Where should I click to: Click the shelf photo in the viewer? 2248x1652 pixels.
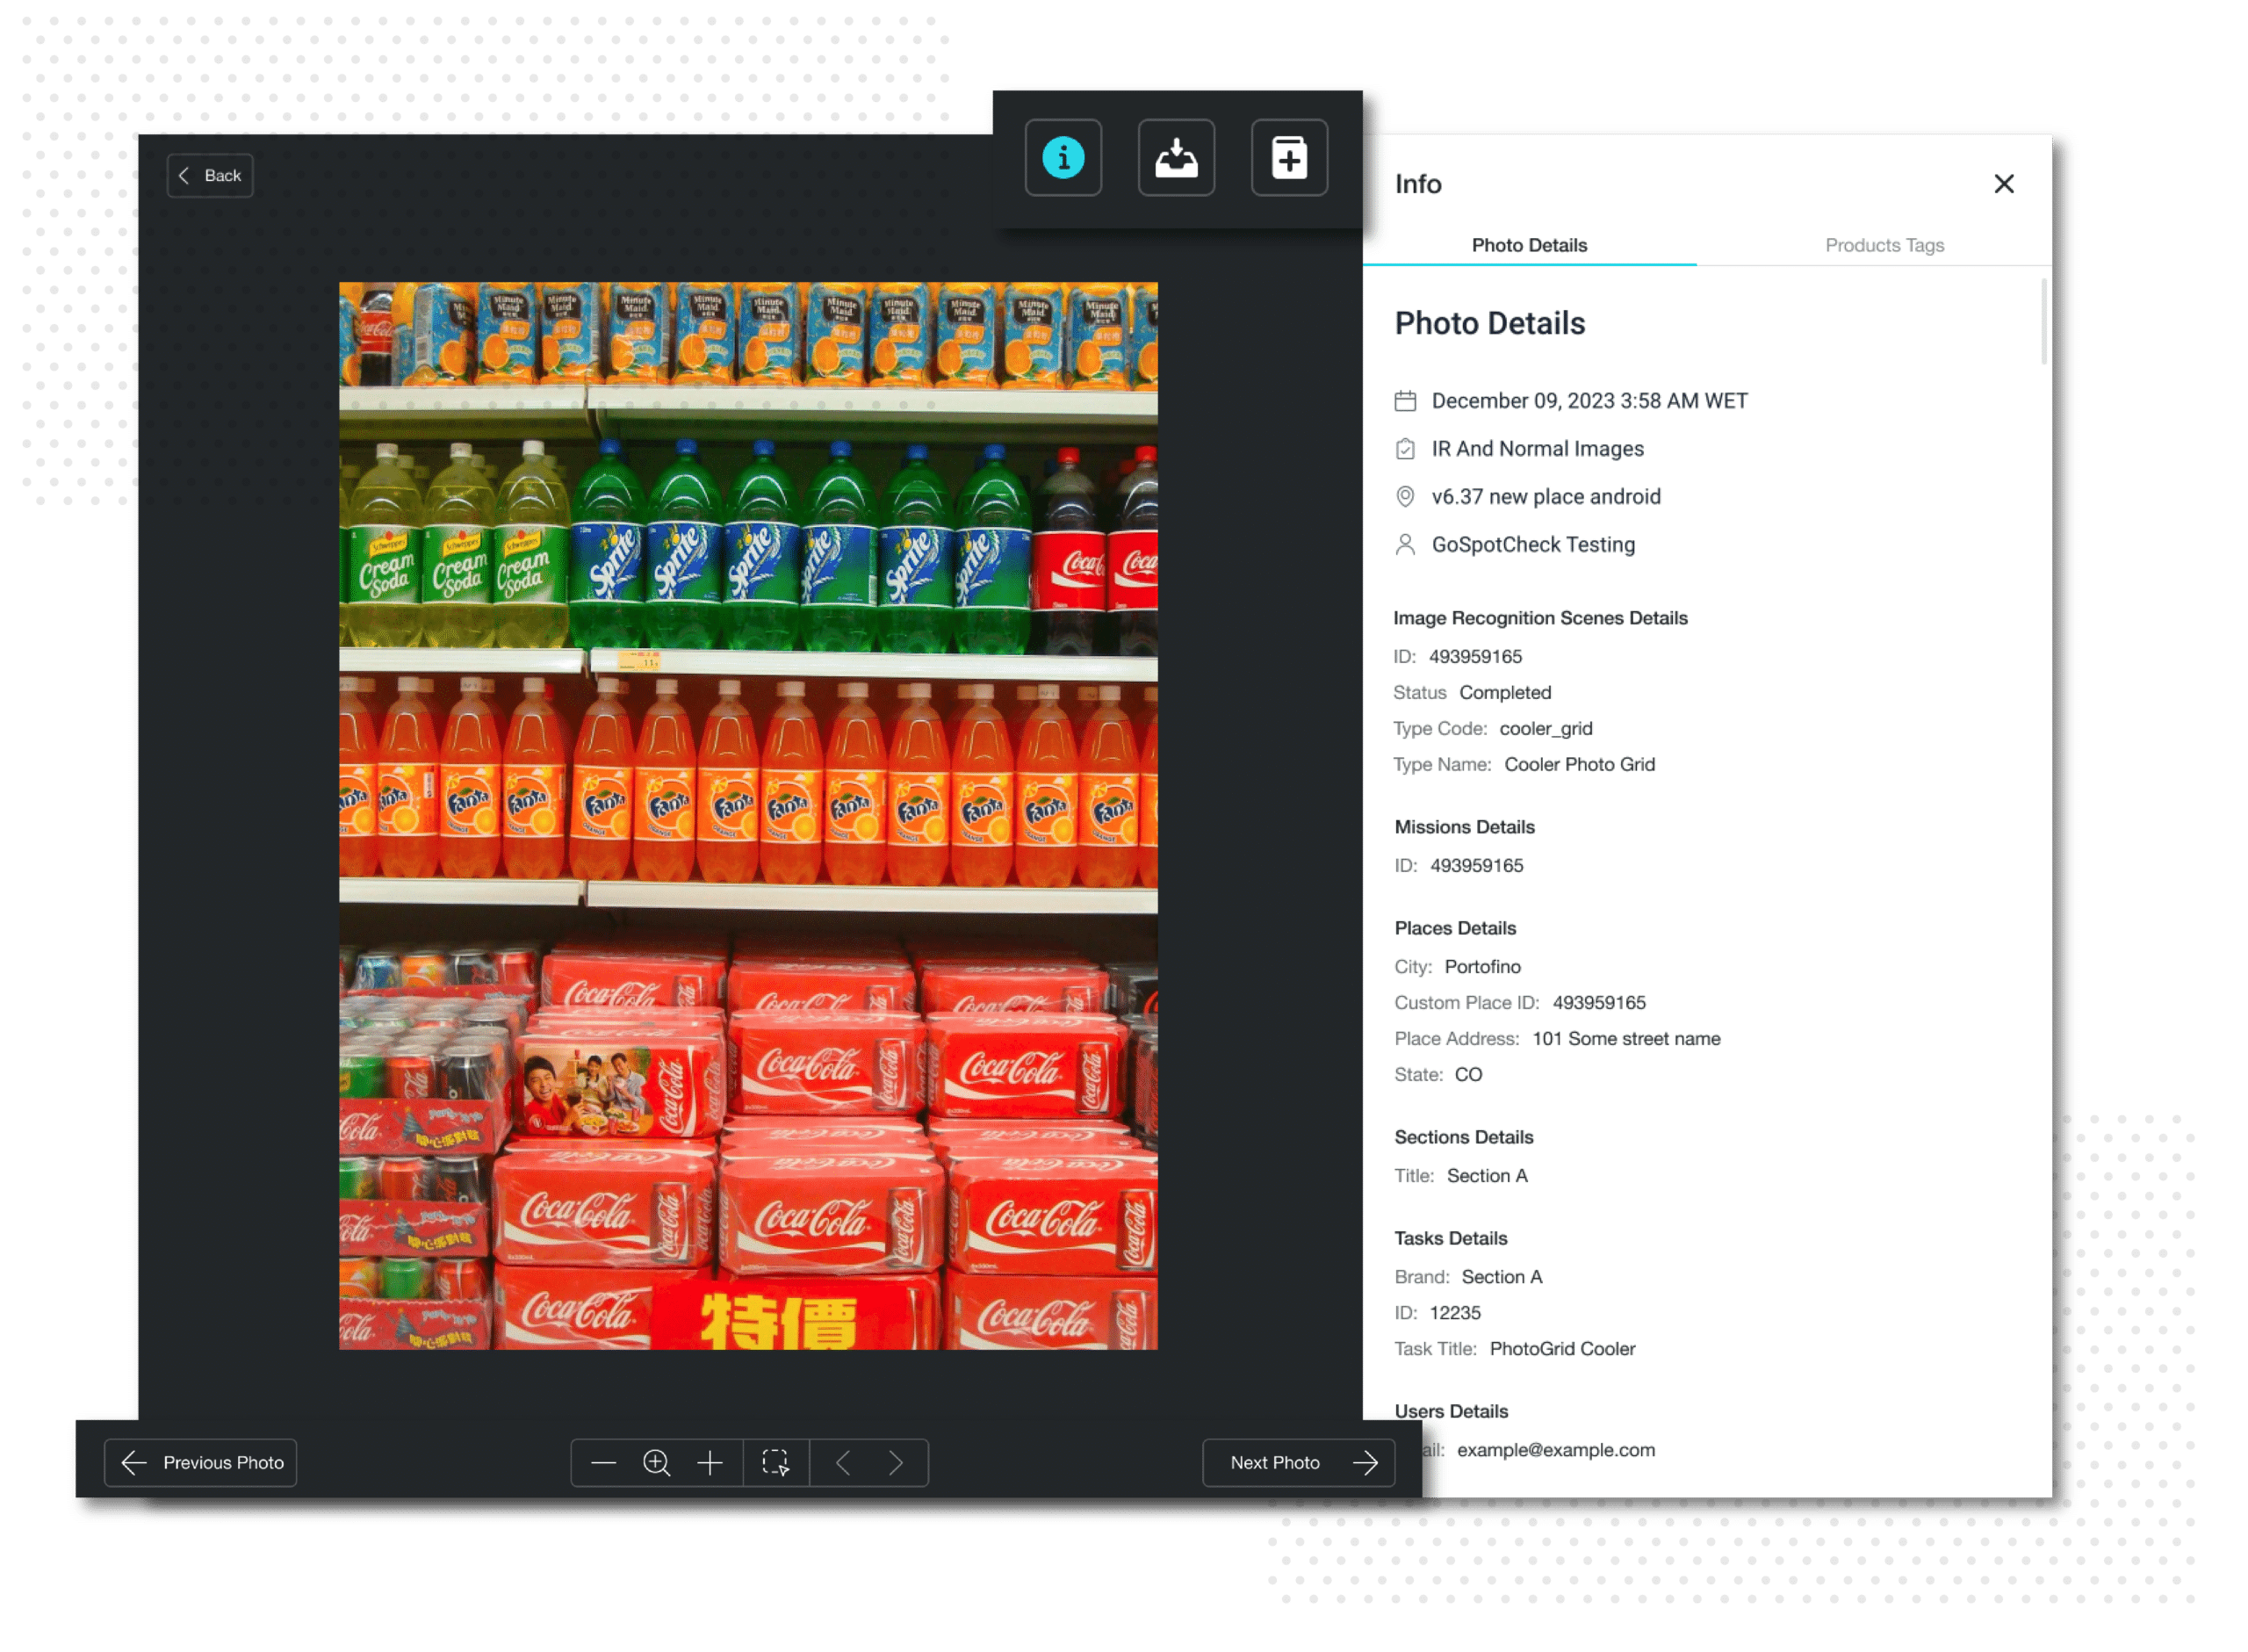[747, 816]
